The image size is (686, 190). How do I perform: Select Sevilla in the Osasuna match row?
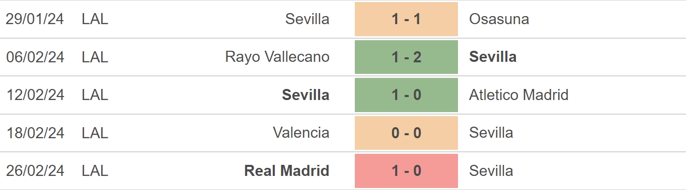pyautogui.click(x=307, y=19)
